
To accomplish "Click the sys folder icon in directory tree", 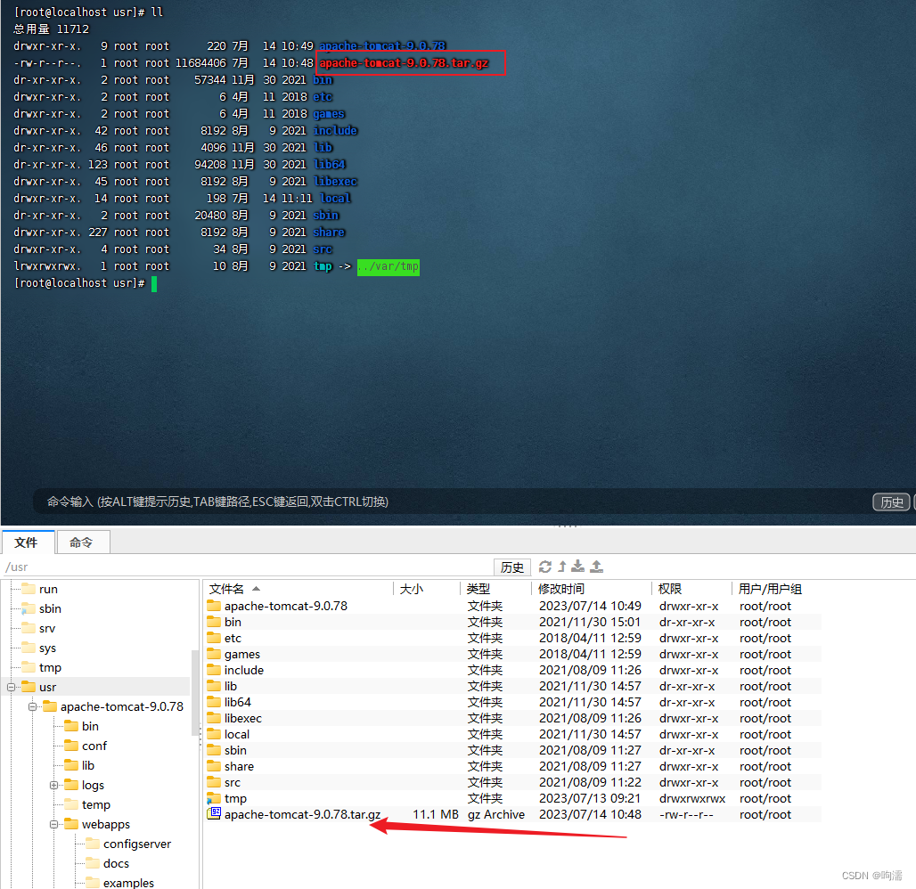I will coord(29,648).
